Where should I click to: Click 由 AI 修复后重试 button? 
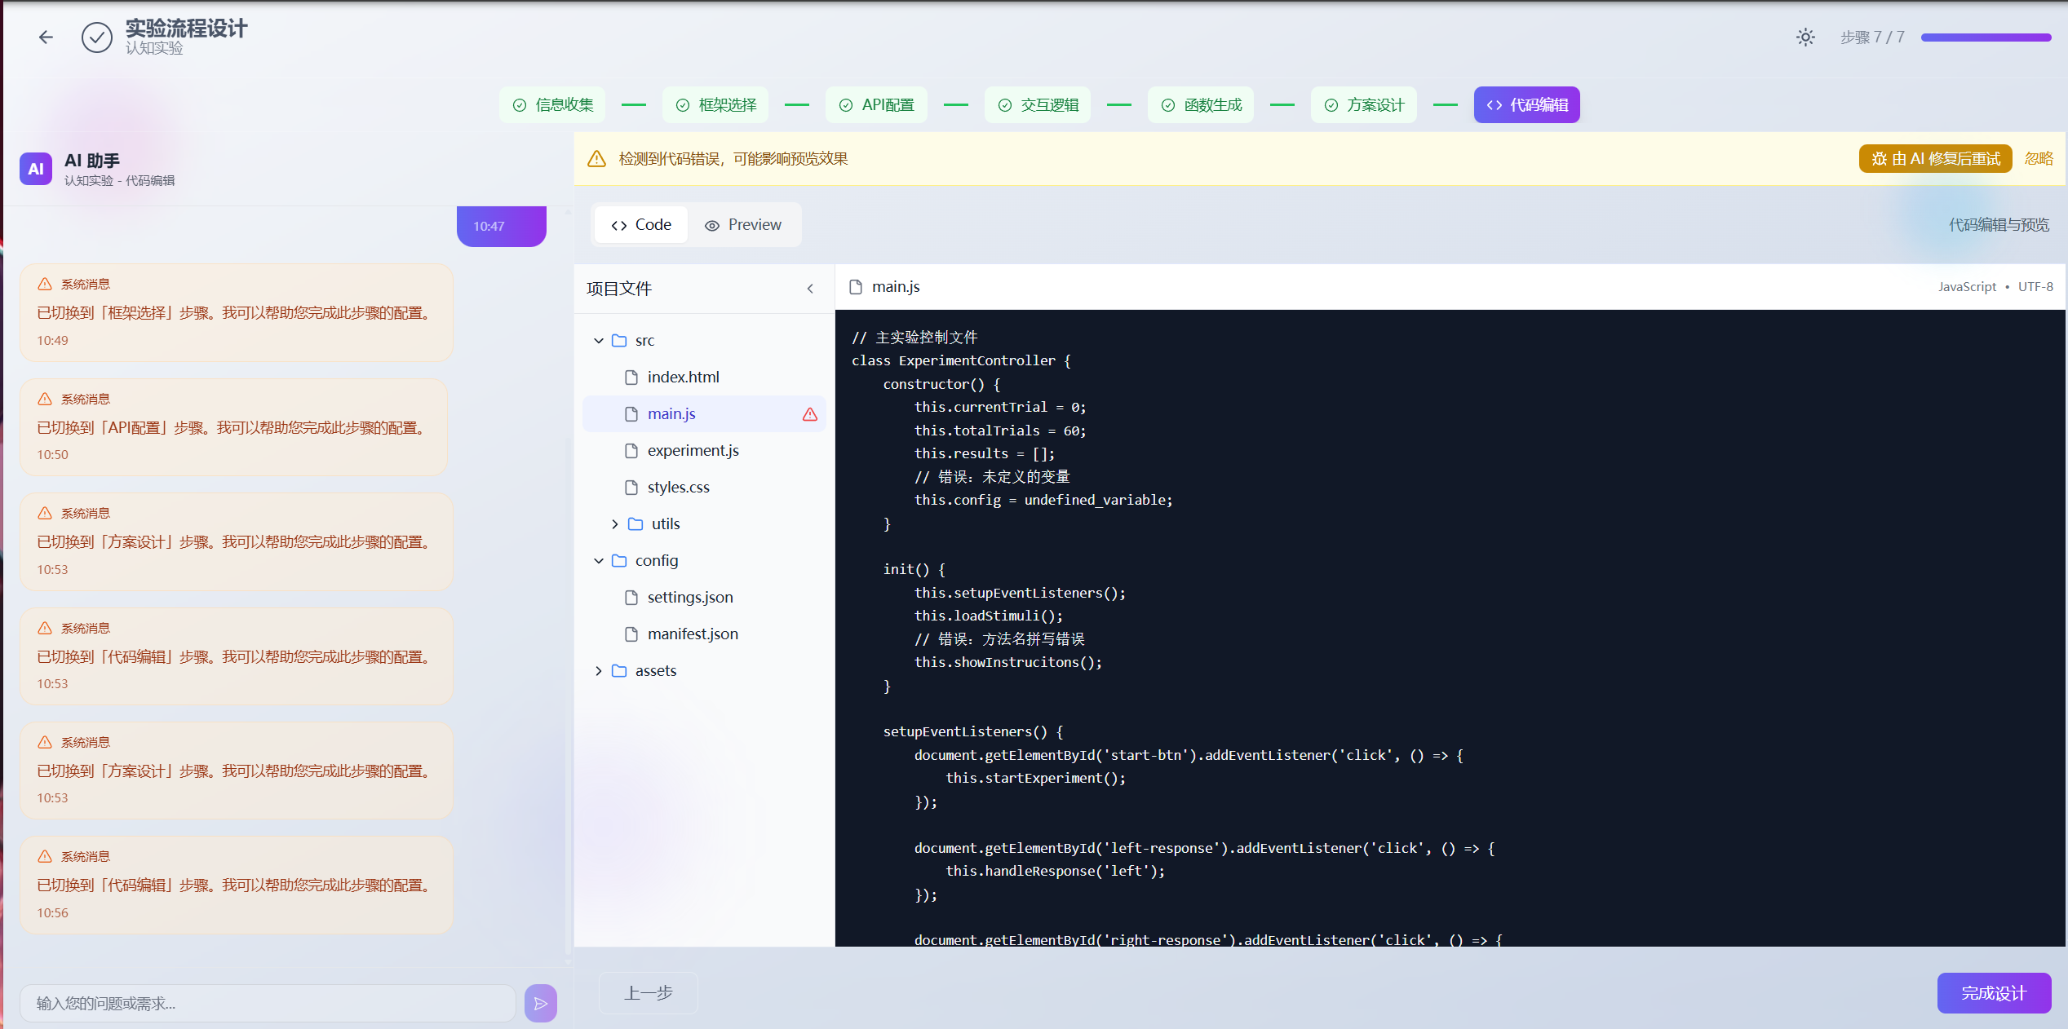pyautogui.click(x=1935, y=158)
